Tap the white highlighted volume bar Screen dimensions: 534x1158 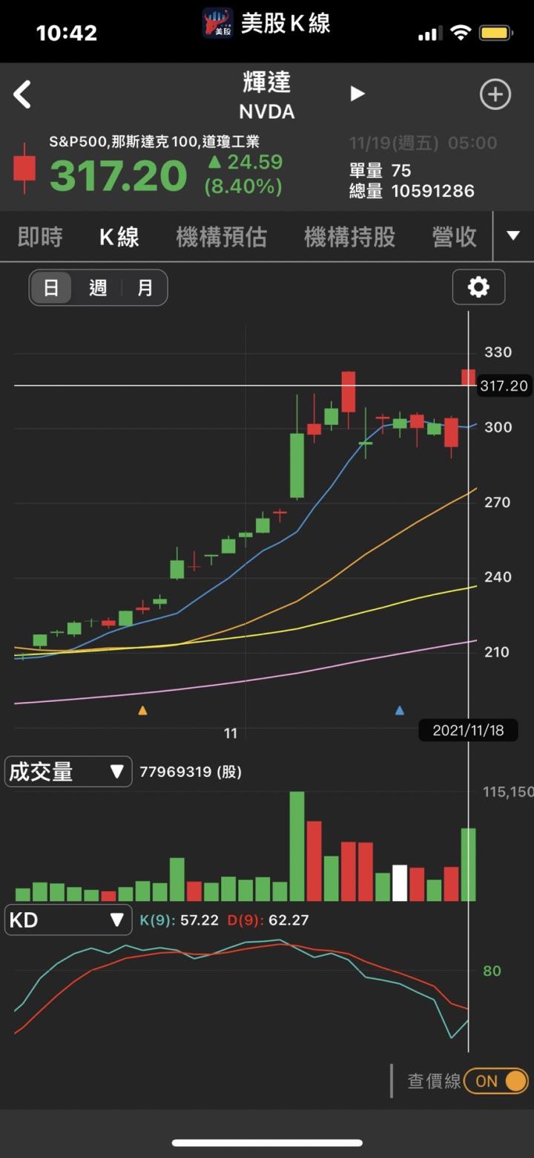[x=400, y=883]
